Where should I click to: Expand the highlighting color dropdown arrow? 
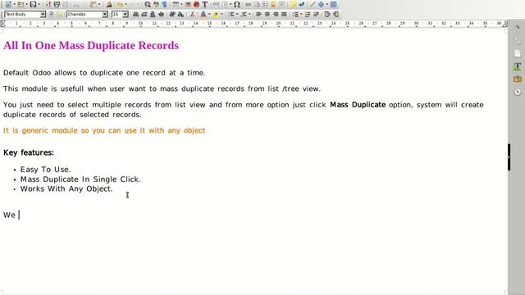(x=221, y=15)
